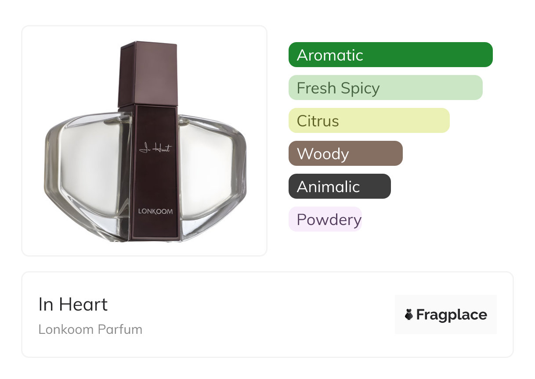The image size is (535, 379).
Task: Click the Fragplace wordmark text
Action: 451,315
